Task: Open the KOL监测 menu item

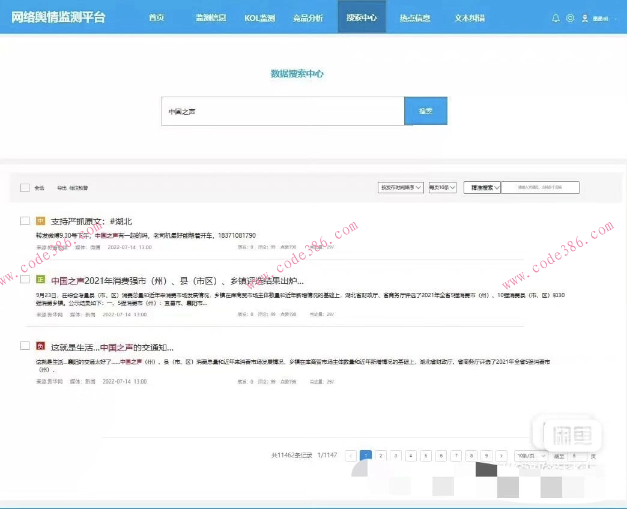Action: tap(259, 18)
